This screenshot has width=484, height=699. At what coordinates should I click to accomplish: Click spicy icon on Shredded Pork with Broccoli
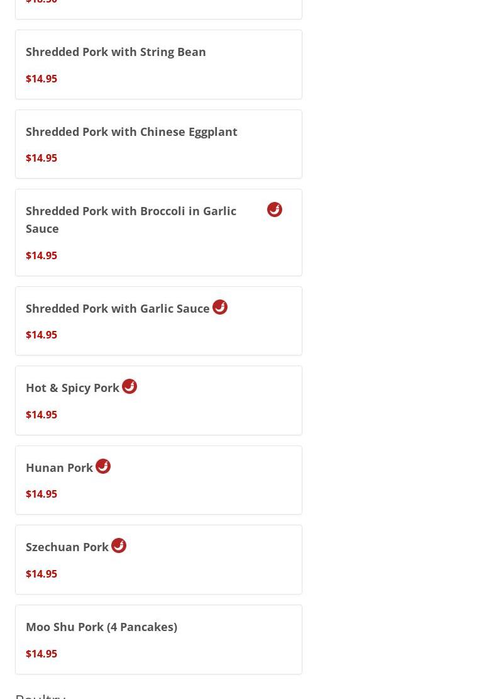[x=274, y=210]
